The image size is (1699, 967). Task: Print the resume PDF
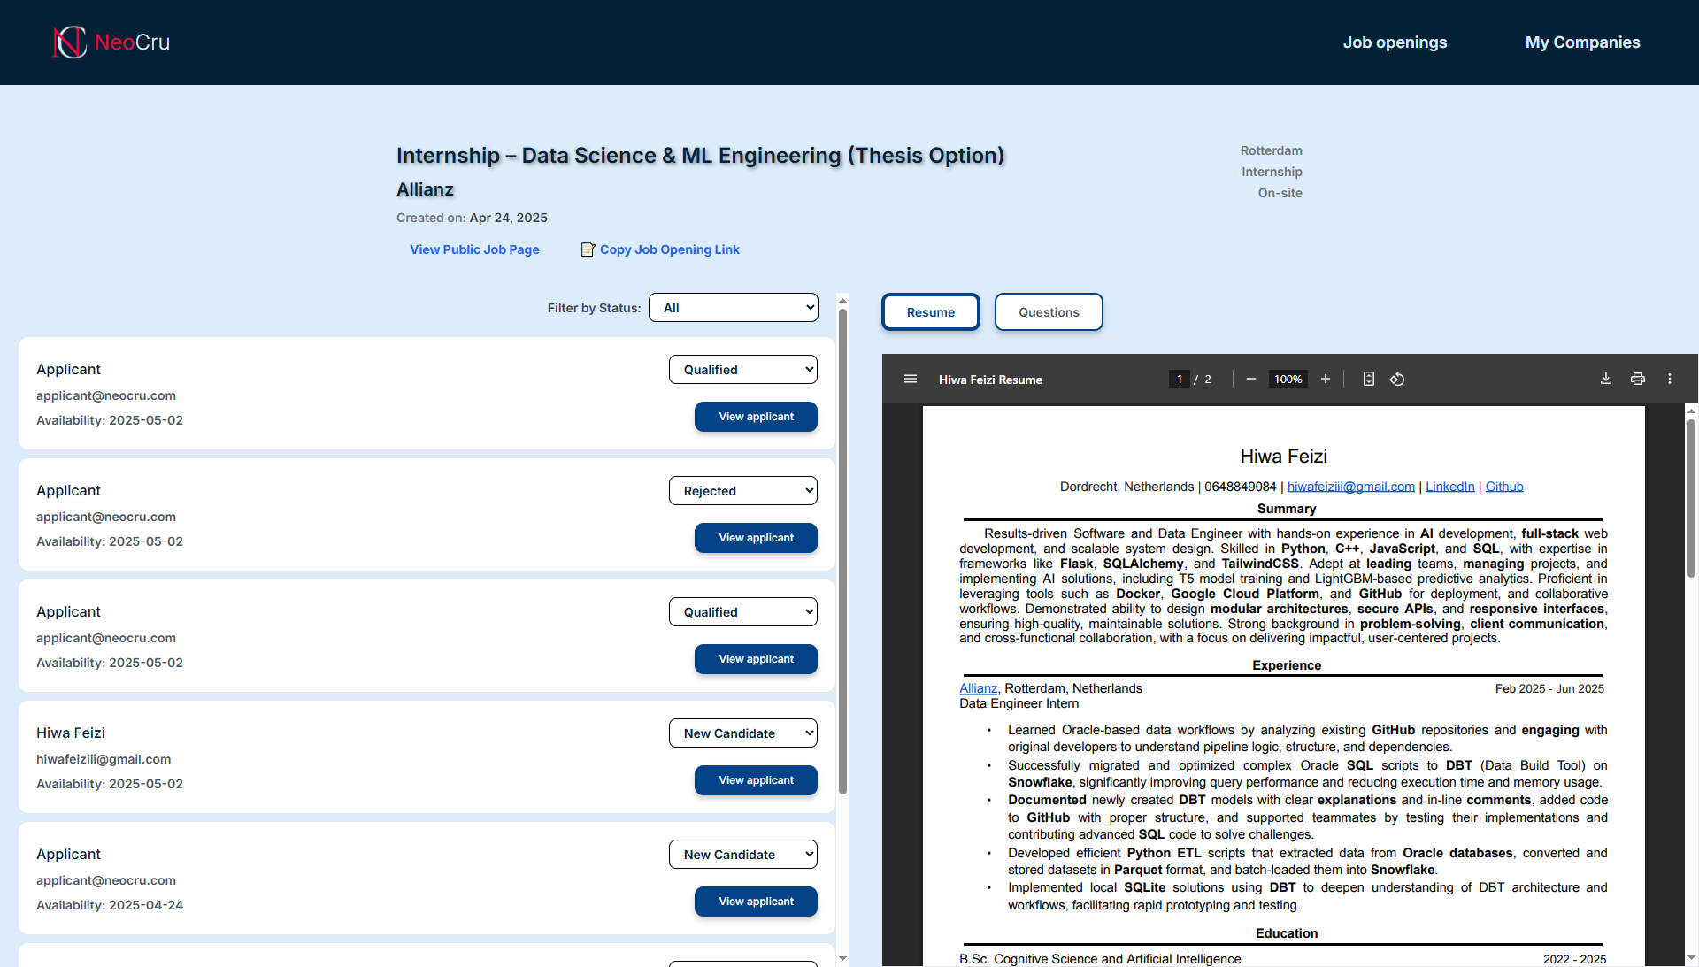pos(1638,379)
